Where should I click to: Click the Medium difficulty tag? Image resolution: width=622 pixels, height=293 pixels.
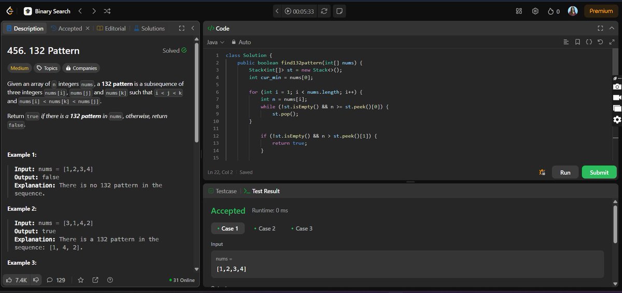click(x=20, y=68)
